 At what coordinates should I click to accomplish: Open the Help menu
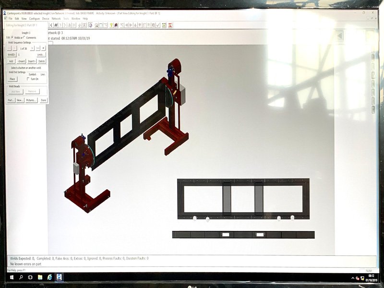85,19
